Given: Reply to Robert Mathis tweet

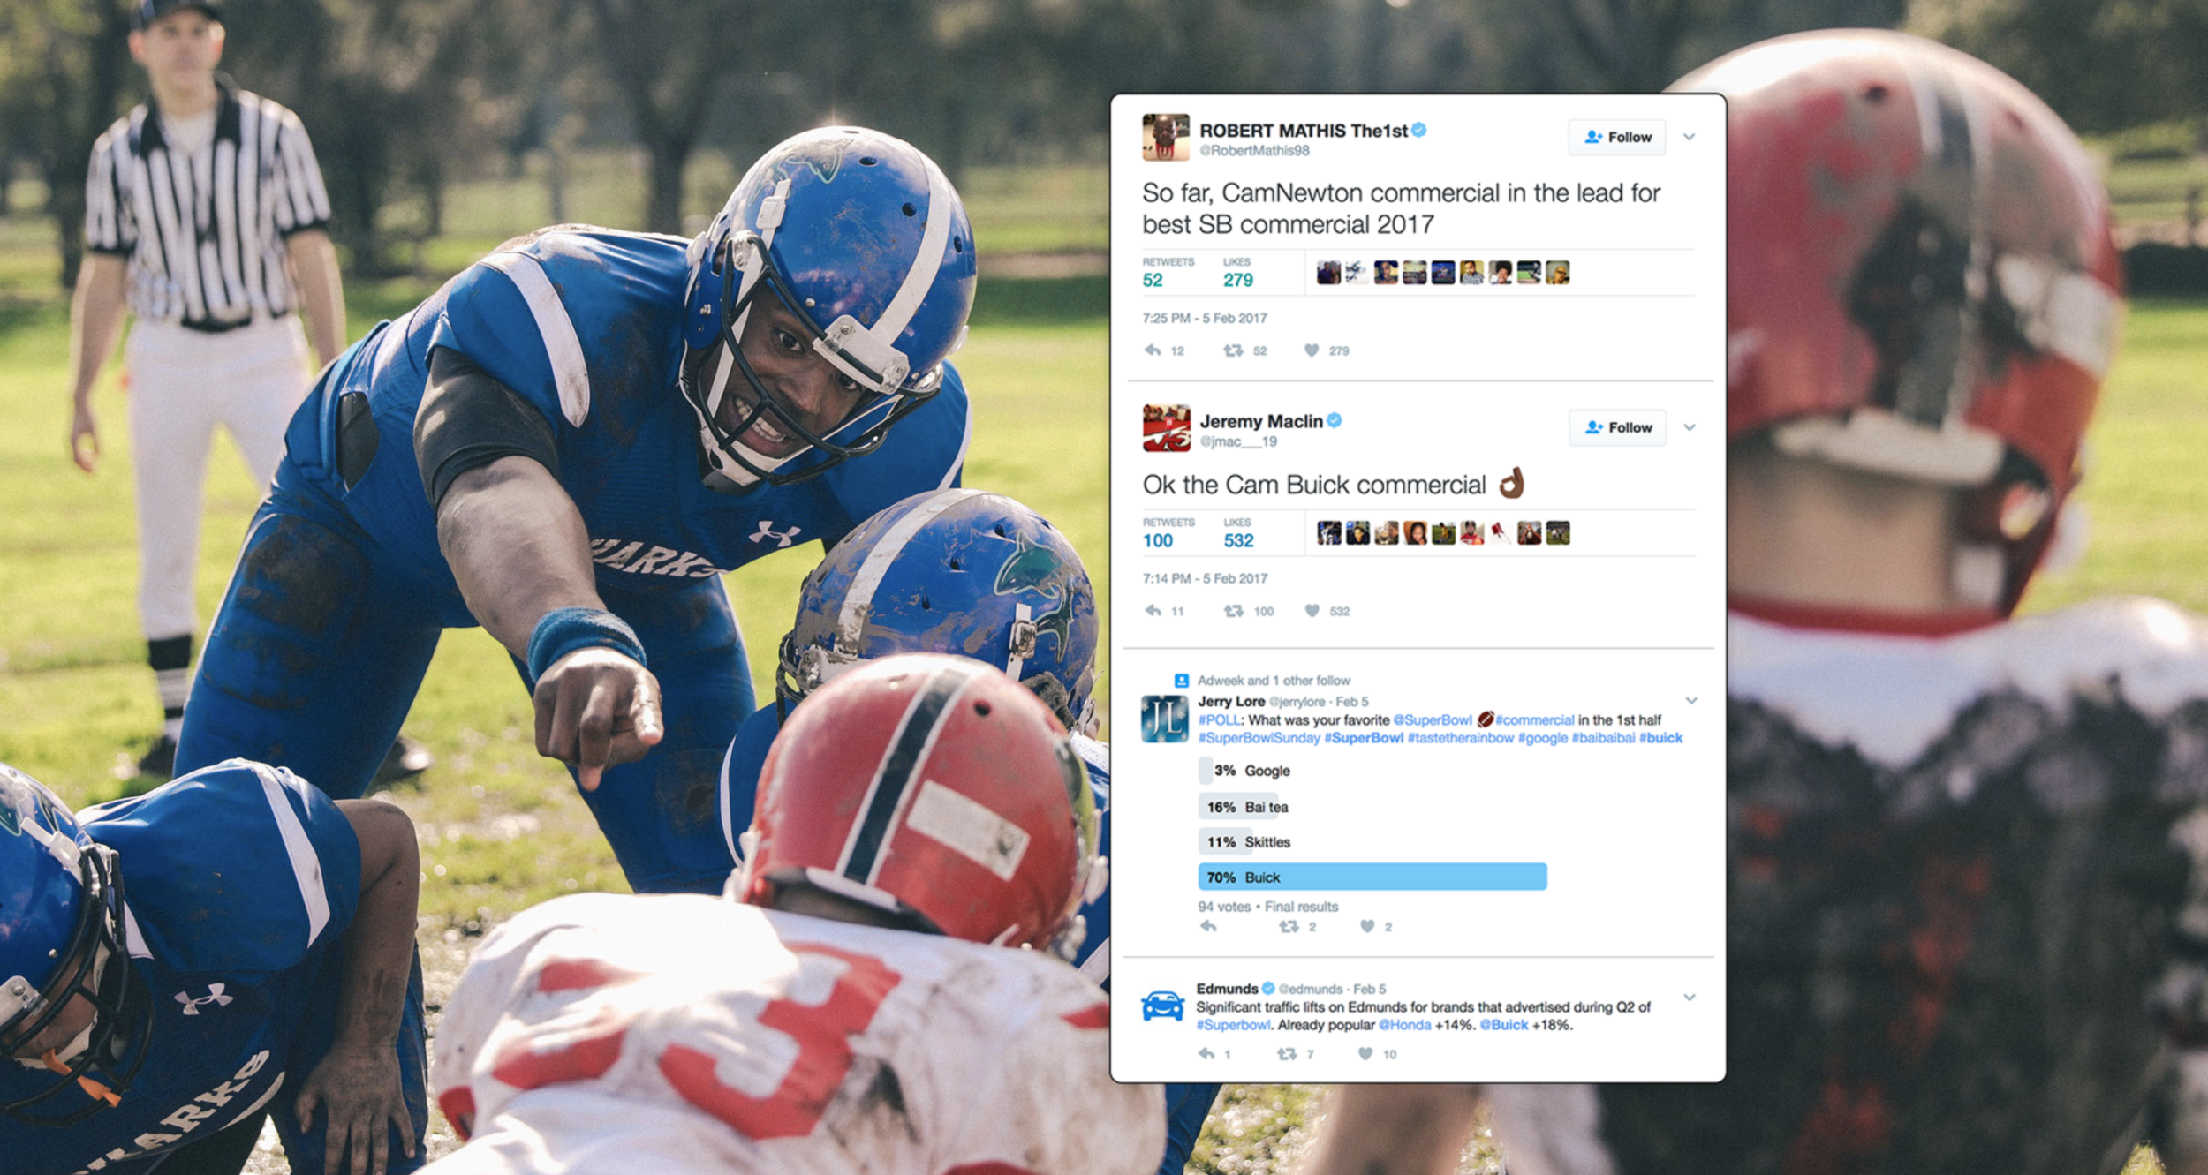Looking at the screenshot, I should tap(1153, 350).
